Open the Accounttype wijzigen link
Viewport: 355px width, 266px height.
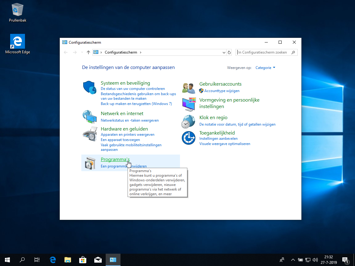pyautogui.click(x=222, y=91)
